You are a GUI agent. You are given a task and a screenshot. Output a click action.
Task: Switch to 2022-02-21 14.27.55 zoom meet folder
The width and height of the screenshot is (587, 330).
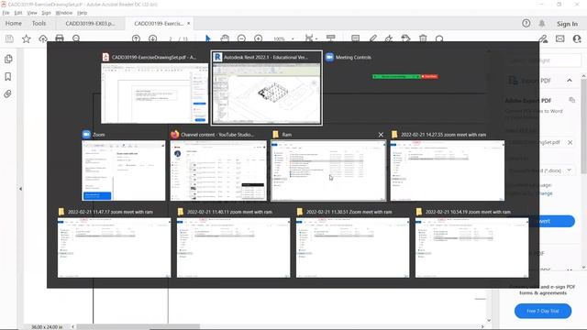pos(448,166)
